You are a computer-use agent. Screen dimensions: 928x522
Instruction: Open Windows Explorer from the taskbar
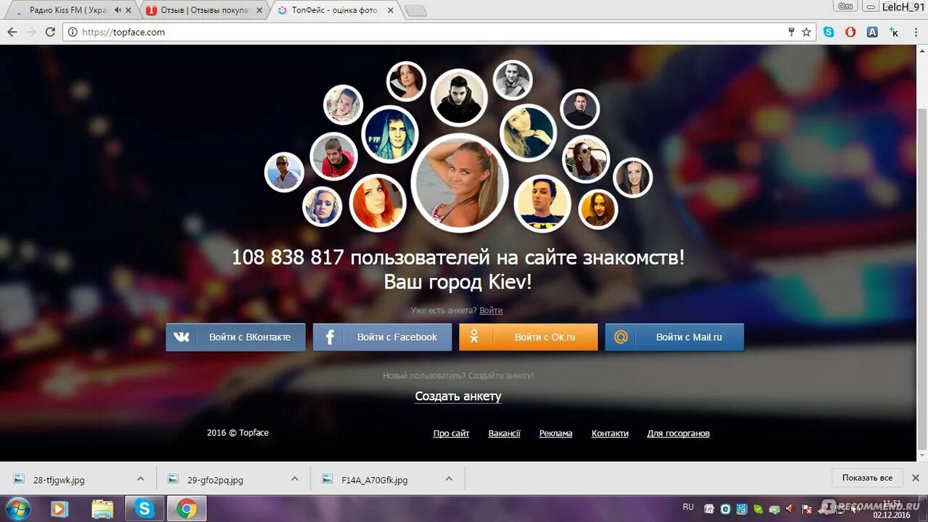102,509
